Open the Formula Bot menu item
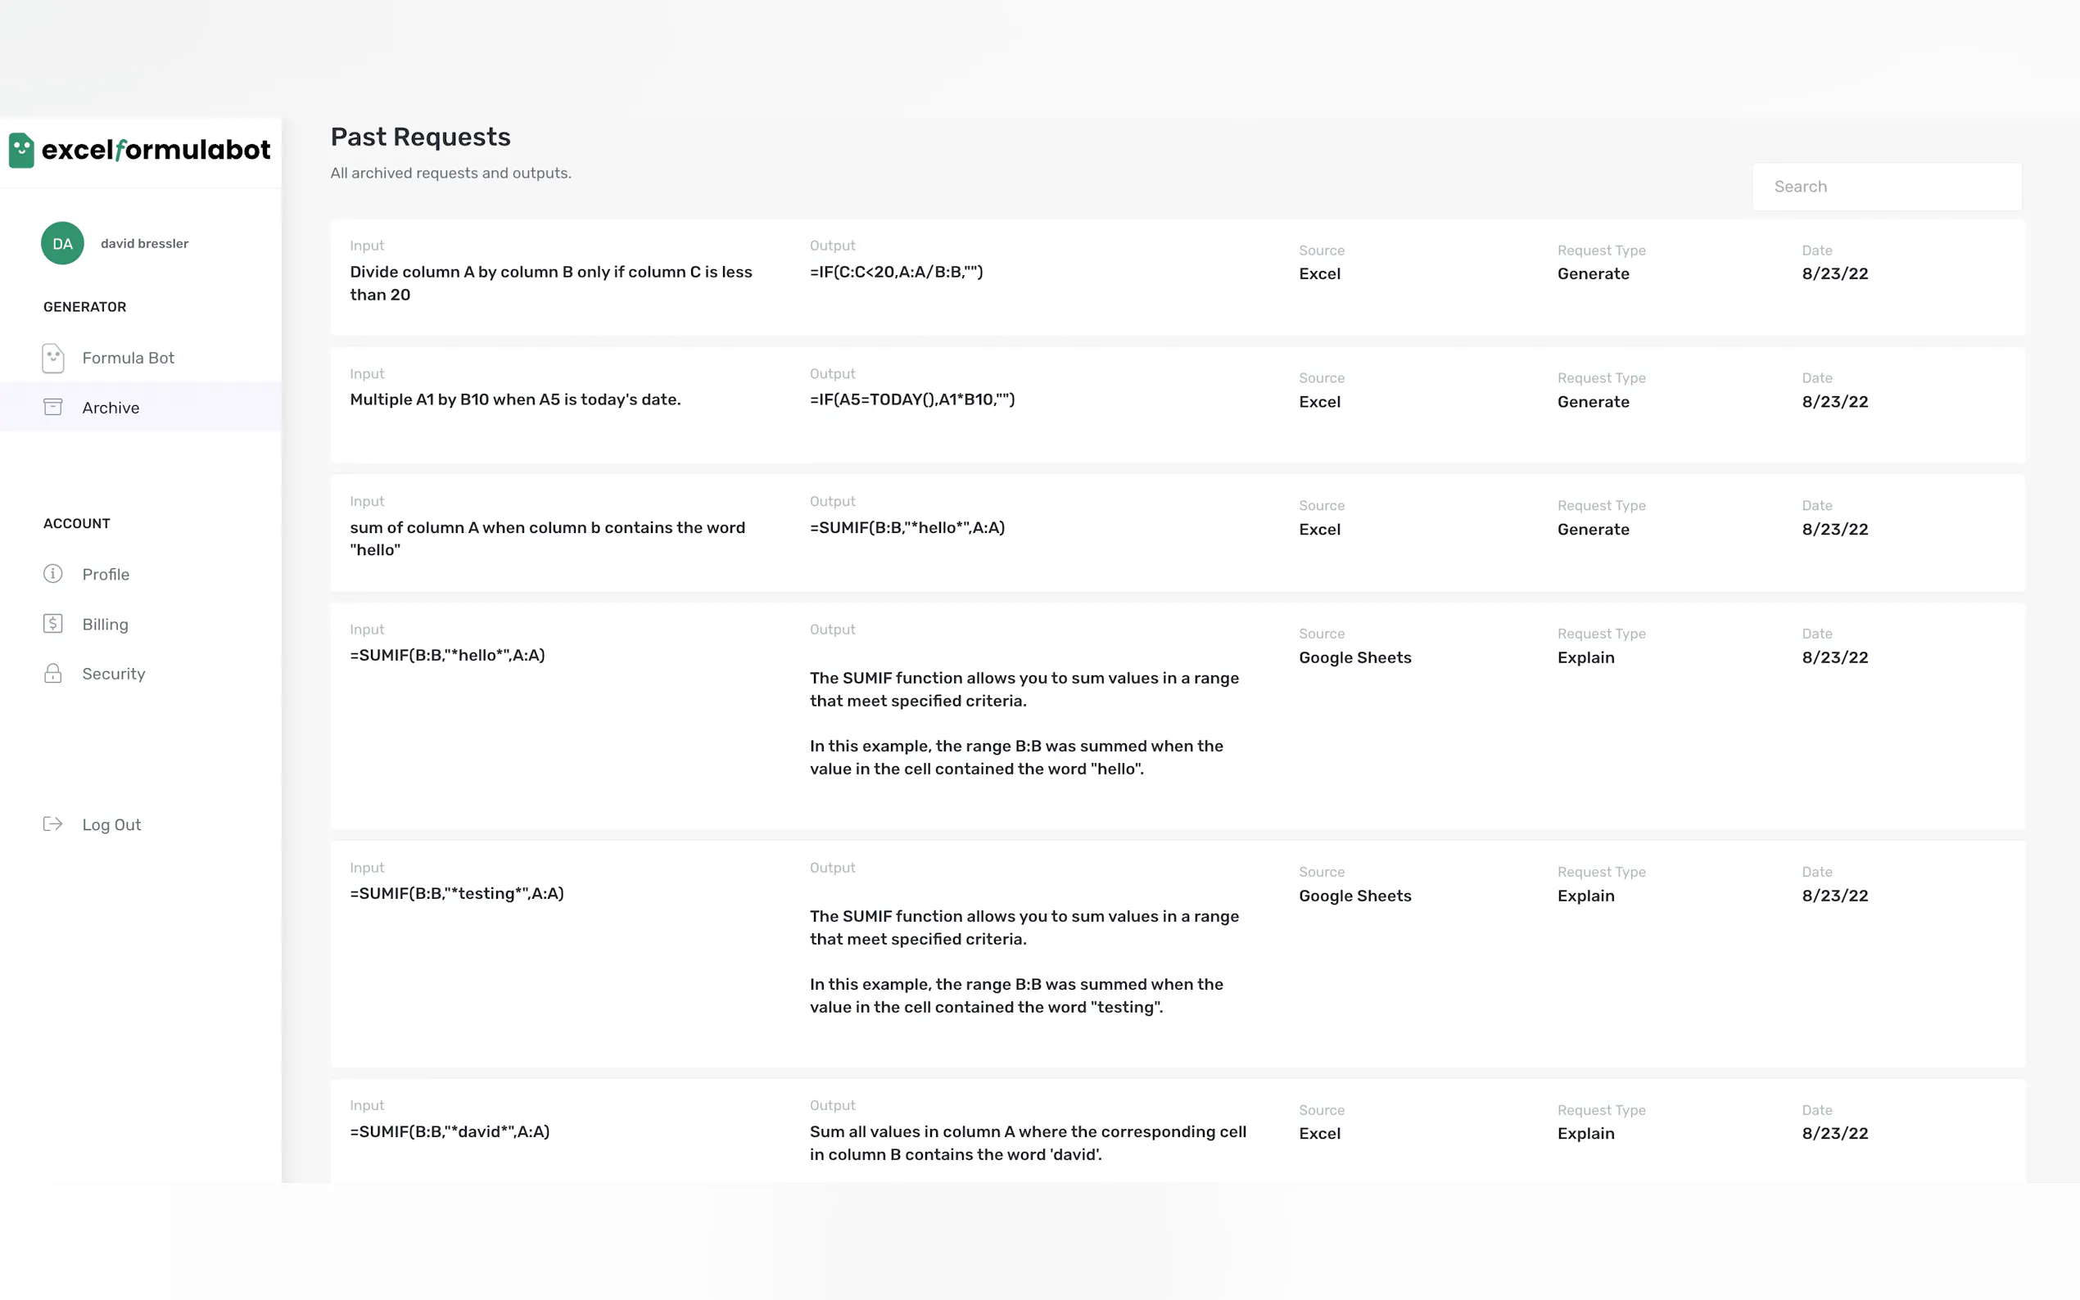 pos(128,358)
